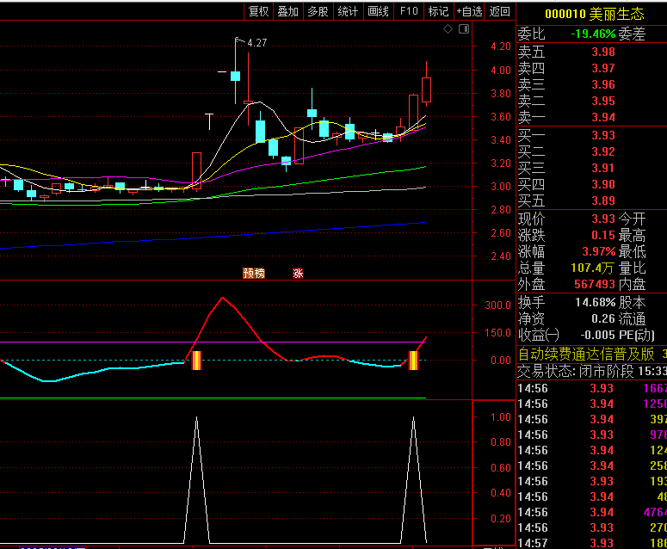Click 买四 price 3.90
Viewport: 667px width, 549px height.
point(603,184)
